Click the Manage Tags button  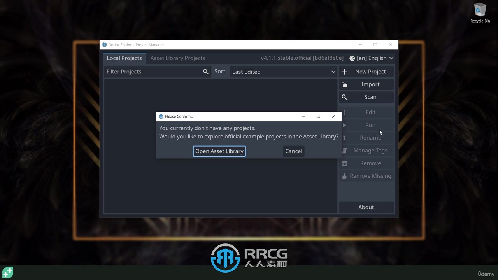tap(366, 150)
